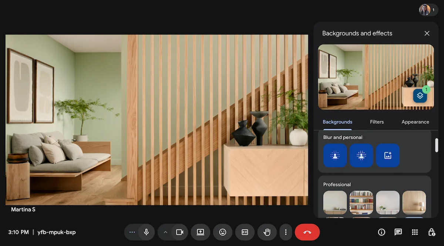Switch to the Filters tab
This screenshot has height=246, width=444.
[x=377, y=122]
